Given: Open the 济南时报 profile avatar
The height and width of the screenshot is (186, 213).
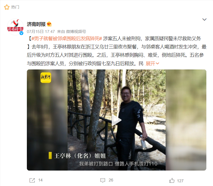Looking at the screenshot, I should [x=15, y=27].
